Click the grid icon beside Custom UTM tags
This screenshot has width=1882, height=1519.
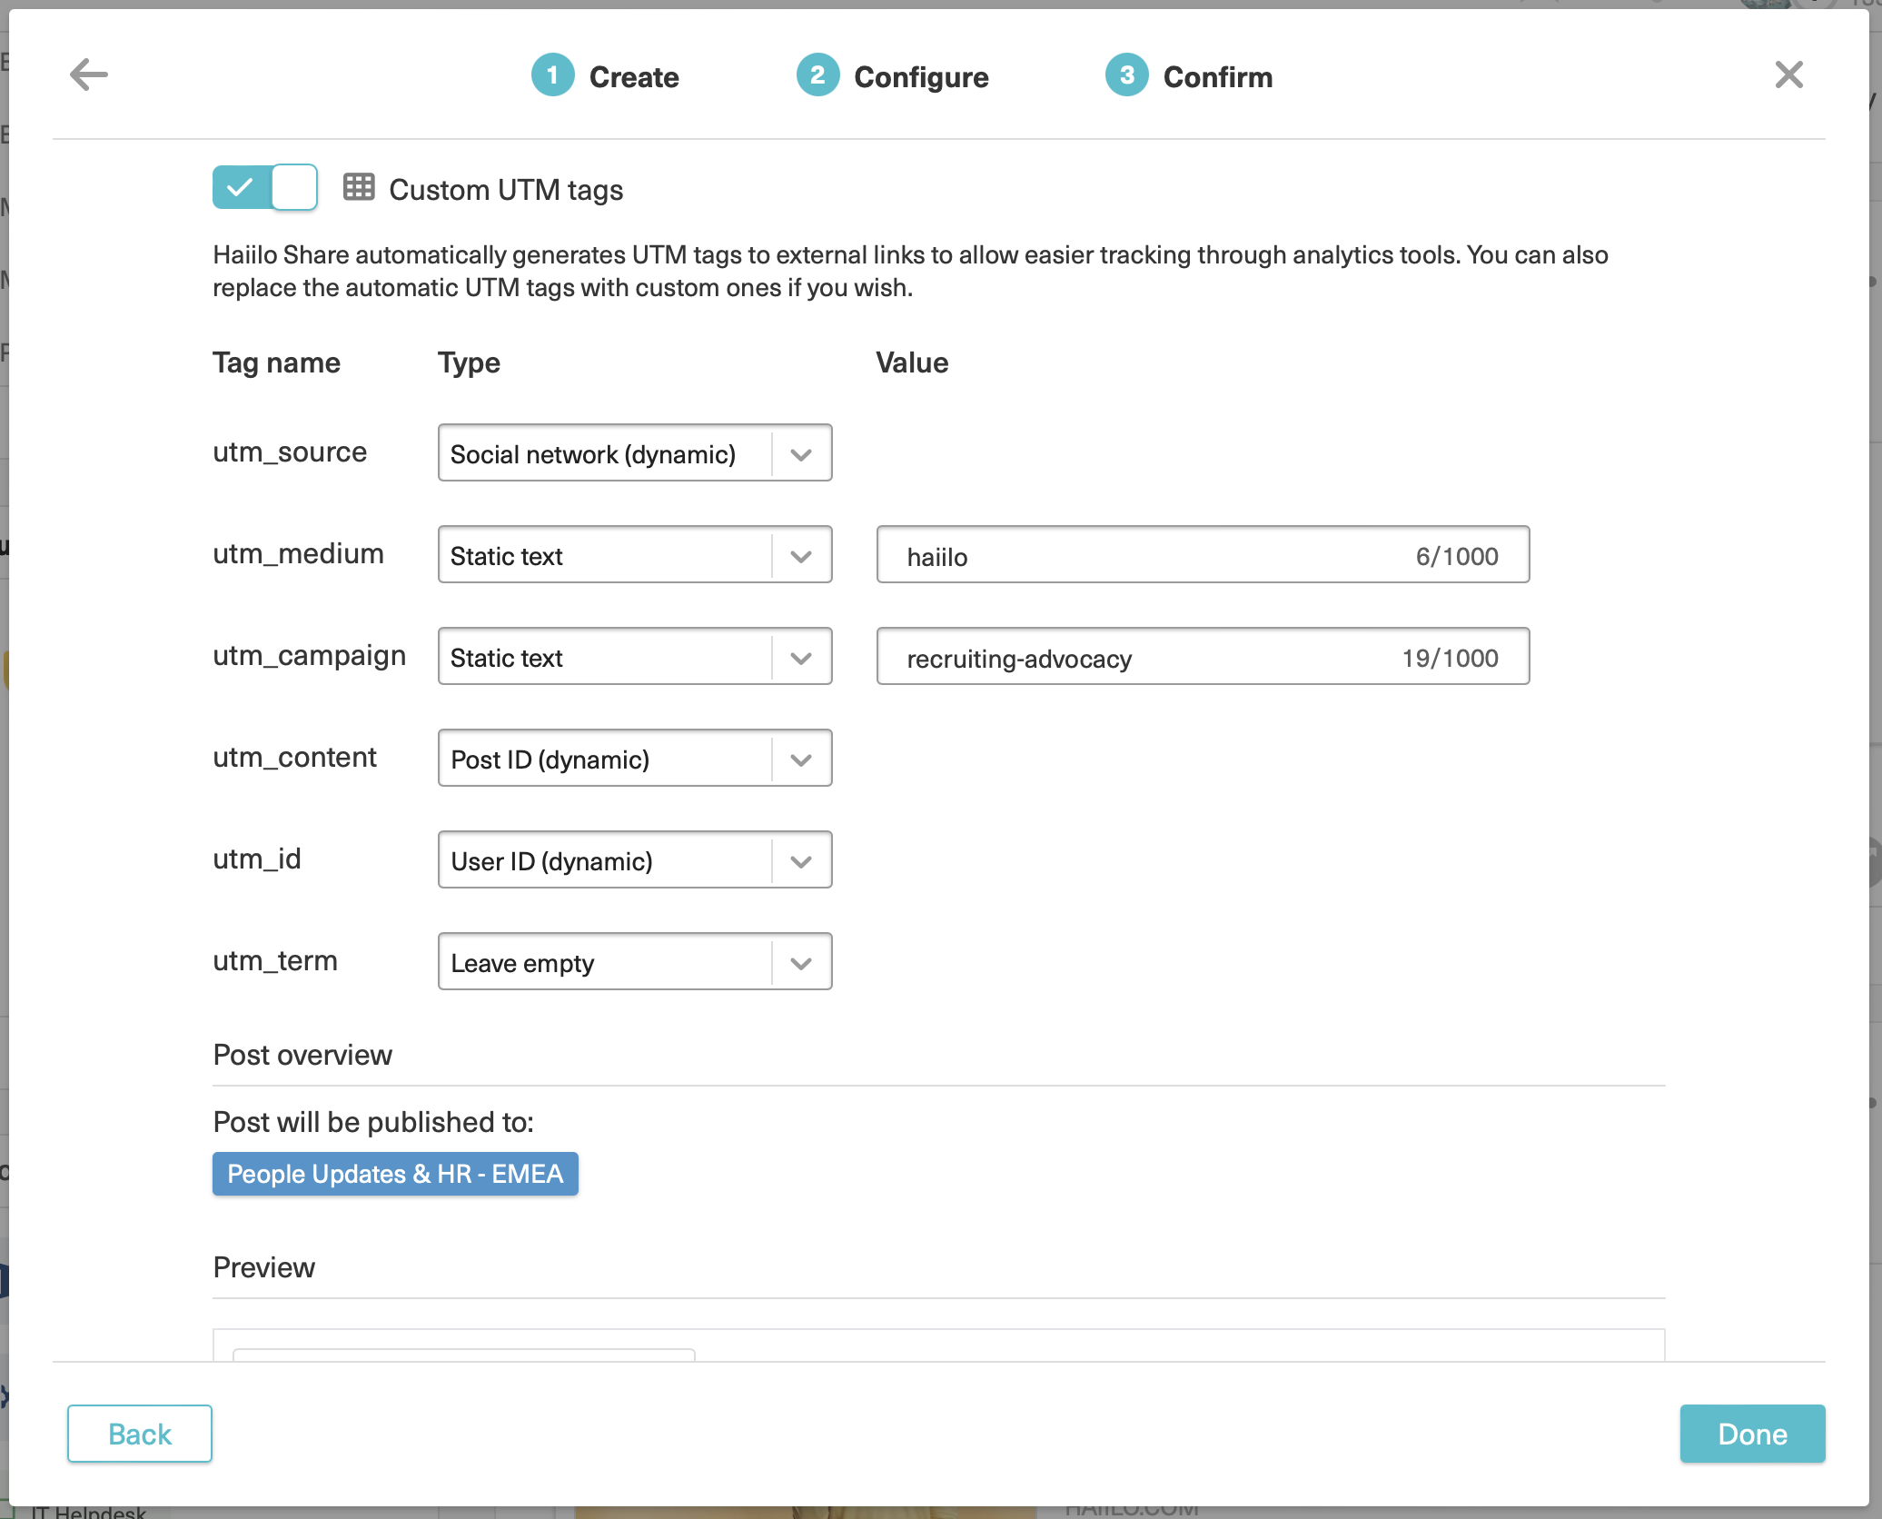click(x=359, y=188)
